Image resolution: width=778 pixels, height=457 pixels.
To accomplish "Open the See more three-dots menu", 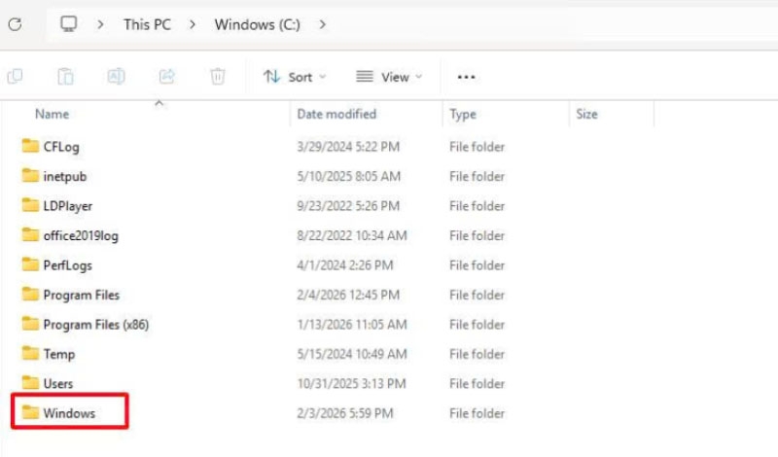I will pyautogui.click(x=467, y=77).
